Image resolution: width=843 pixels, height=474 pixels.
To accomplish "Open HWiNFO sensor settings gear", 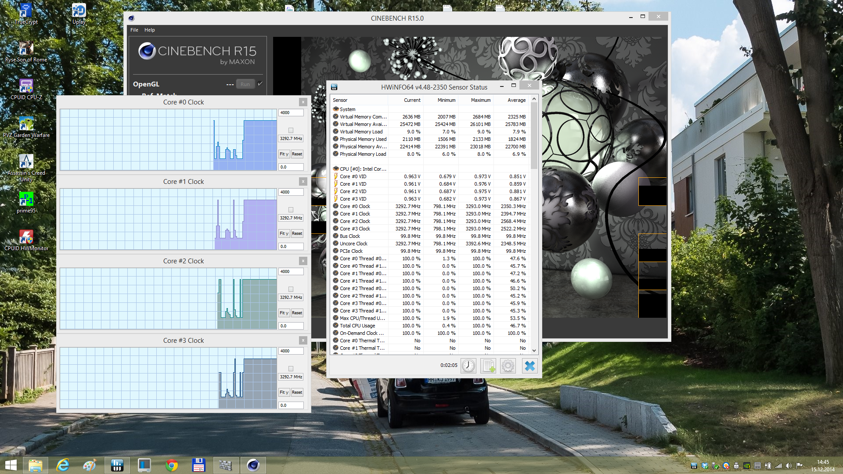I will [x=508, y=366].
